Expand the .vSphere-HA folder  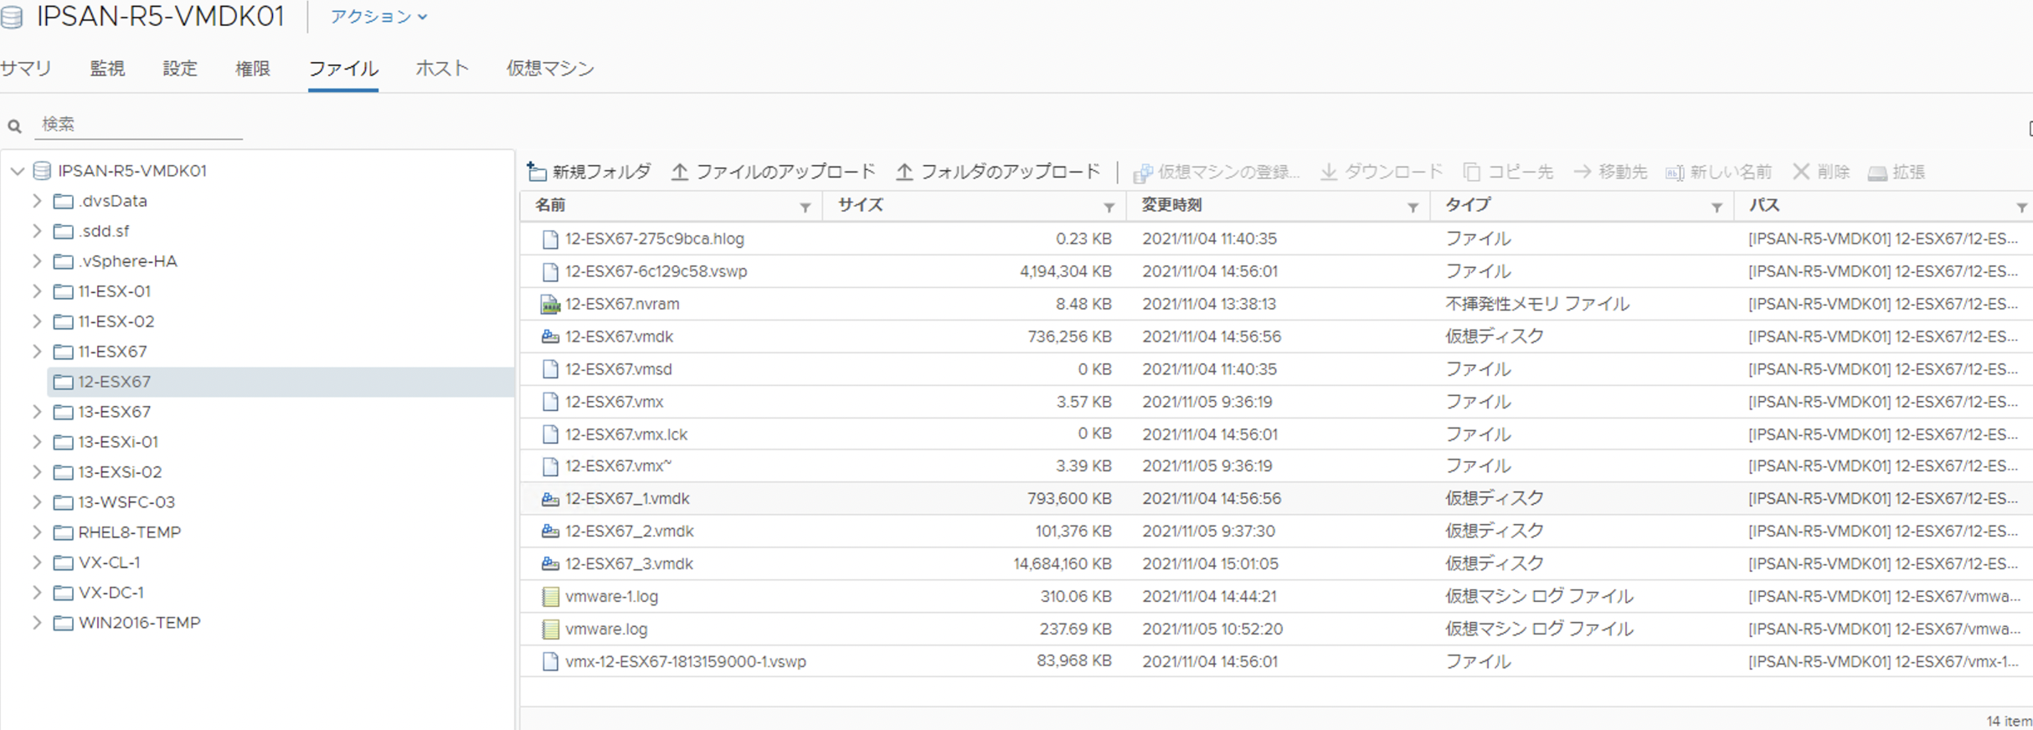[x=37, y=261]
